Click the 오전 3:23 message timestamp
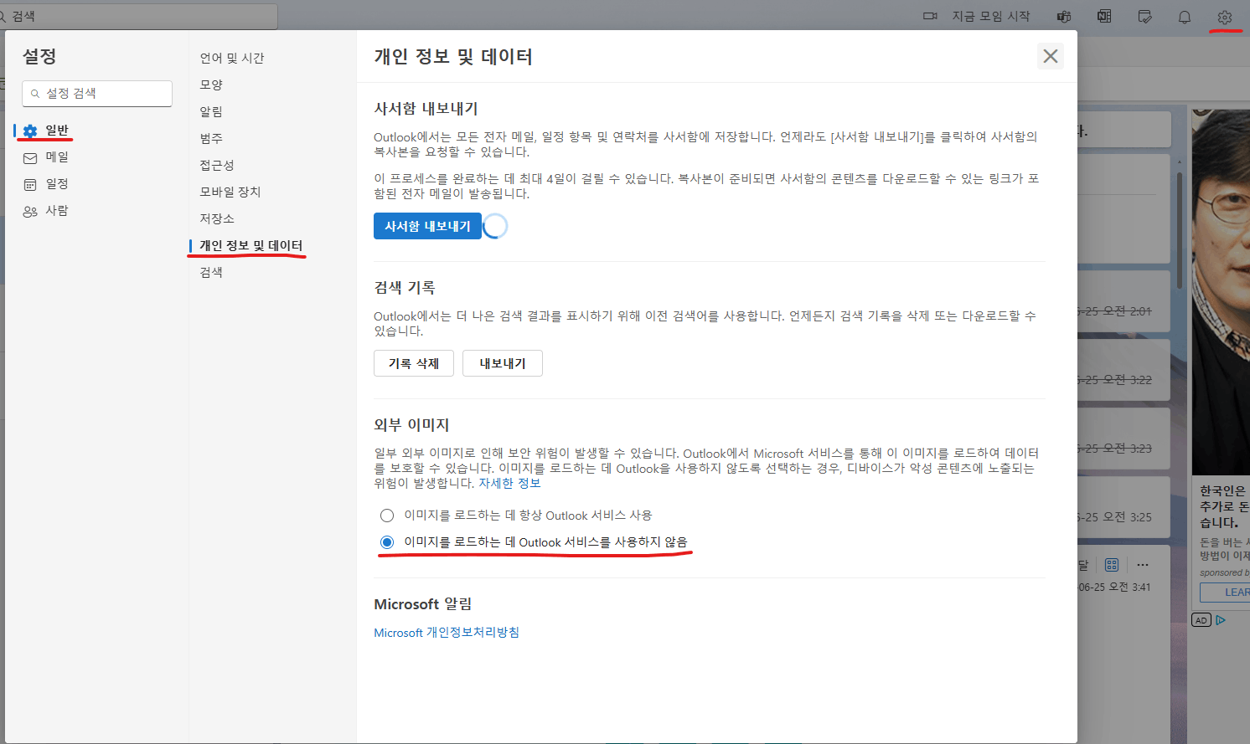The width and height of the screenshot is (1250, 744). 1114,449
